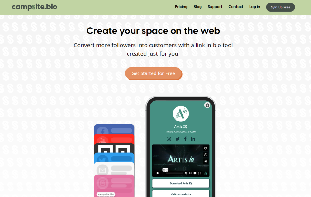This screenshot has height=197, width=311.
Task: Play the Artis IQ video
Action: coord(158,173)
